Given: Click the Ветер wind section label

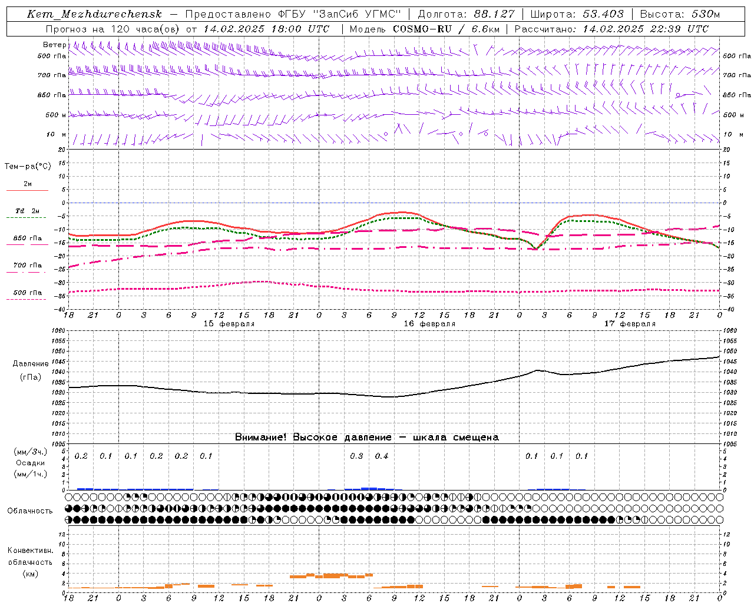Looking at the screenshot, I should click(54, 45).
